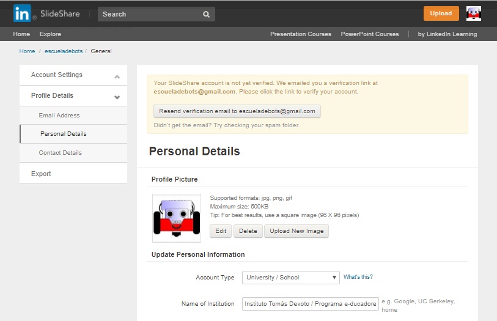Delete the profile picture
The image size is (497, 321).
248,231
